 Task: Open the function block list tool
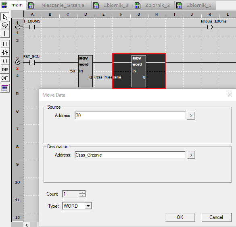5,89
